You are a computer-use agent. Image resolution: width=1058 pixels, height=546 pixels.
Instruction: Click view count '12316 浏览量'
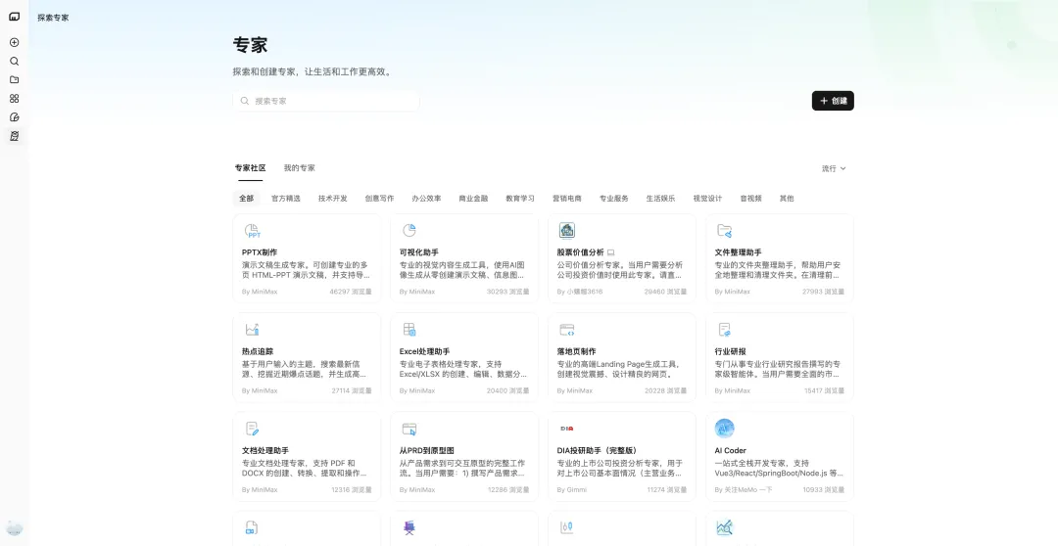[352, 490]
